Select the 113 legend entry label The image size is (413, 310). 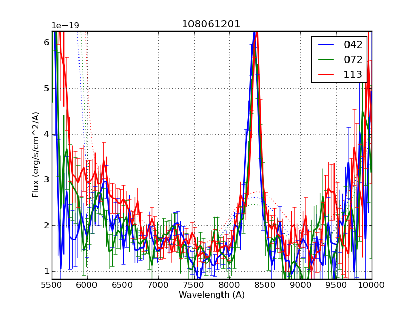click(x=353, y=74)
